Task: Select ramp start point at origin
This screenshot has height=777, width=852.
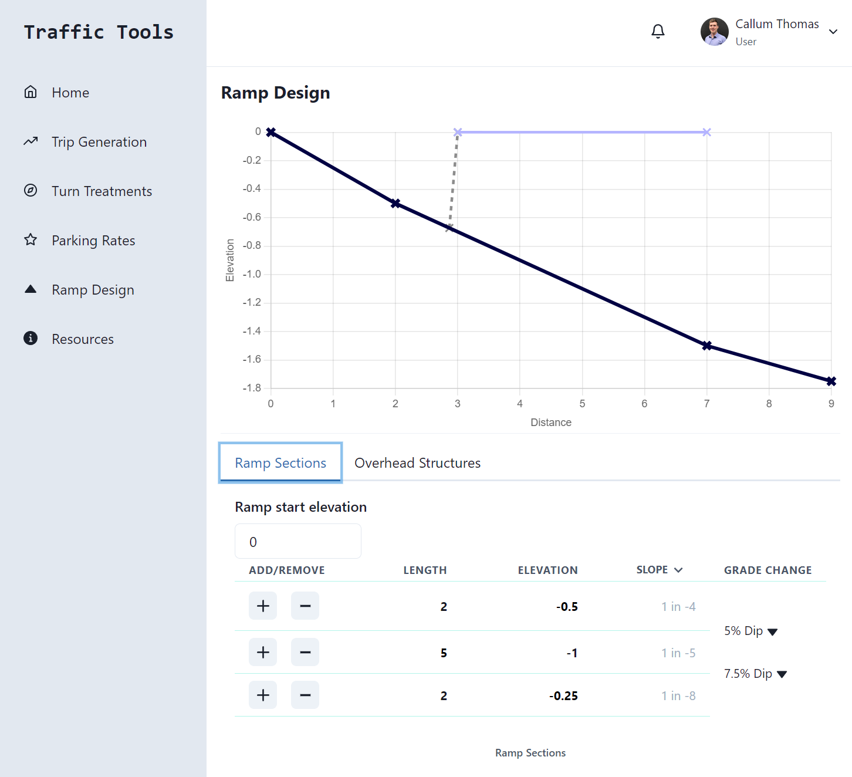Action: (x=271, y=132)
